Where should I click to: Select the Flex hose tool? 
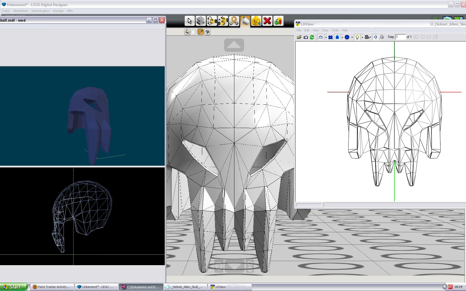[x=234, y=21]
